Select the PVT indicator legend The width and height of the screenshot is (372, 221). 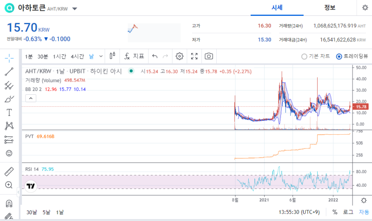(x=29, y=136)
